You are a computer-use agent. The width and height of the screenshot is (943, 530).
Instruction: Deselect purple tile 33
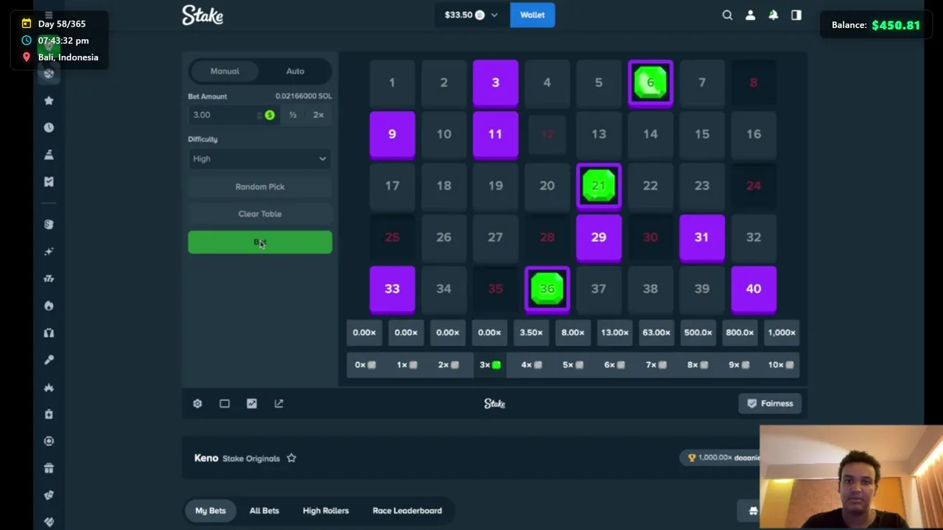pos(392,289)
